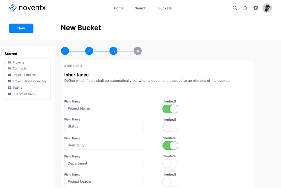Open user profile avatar
The image size is (281, 188).
[x=267, y=8]
